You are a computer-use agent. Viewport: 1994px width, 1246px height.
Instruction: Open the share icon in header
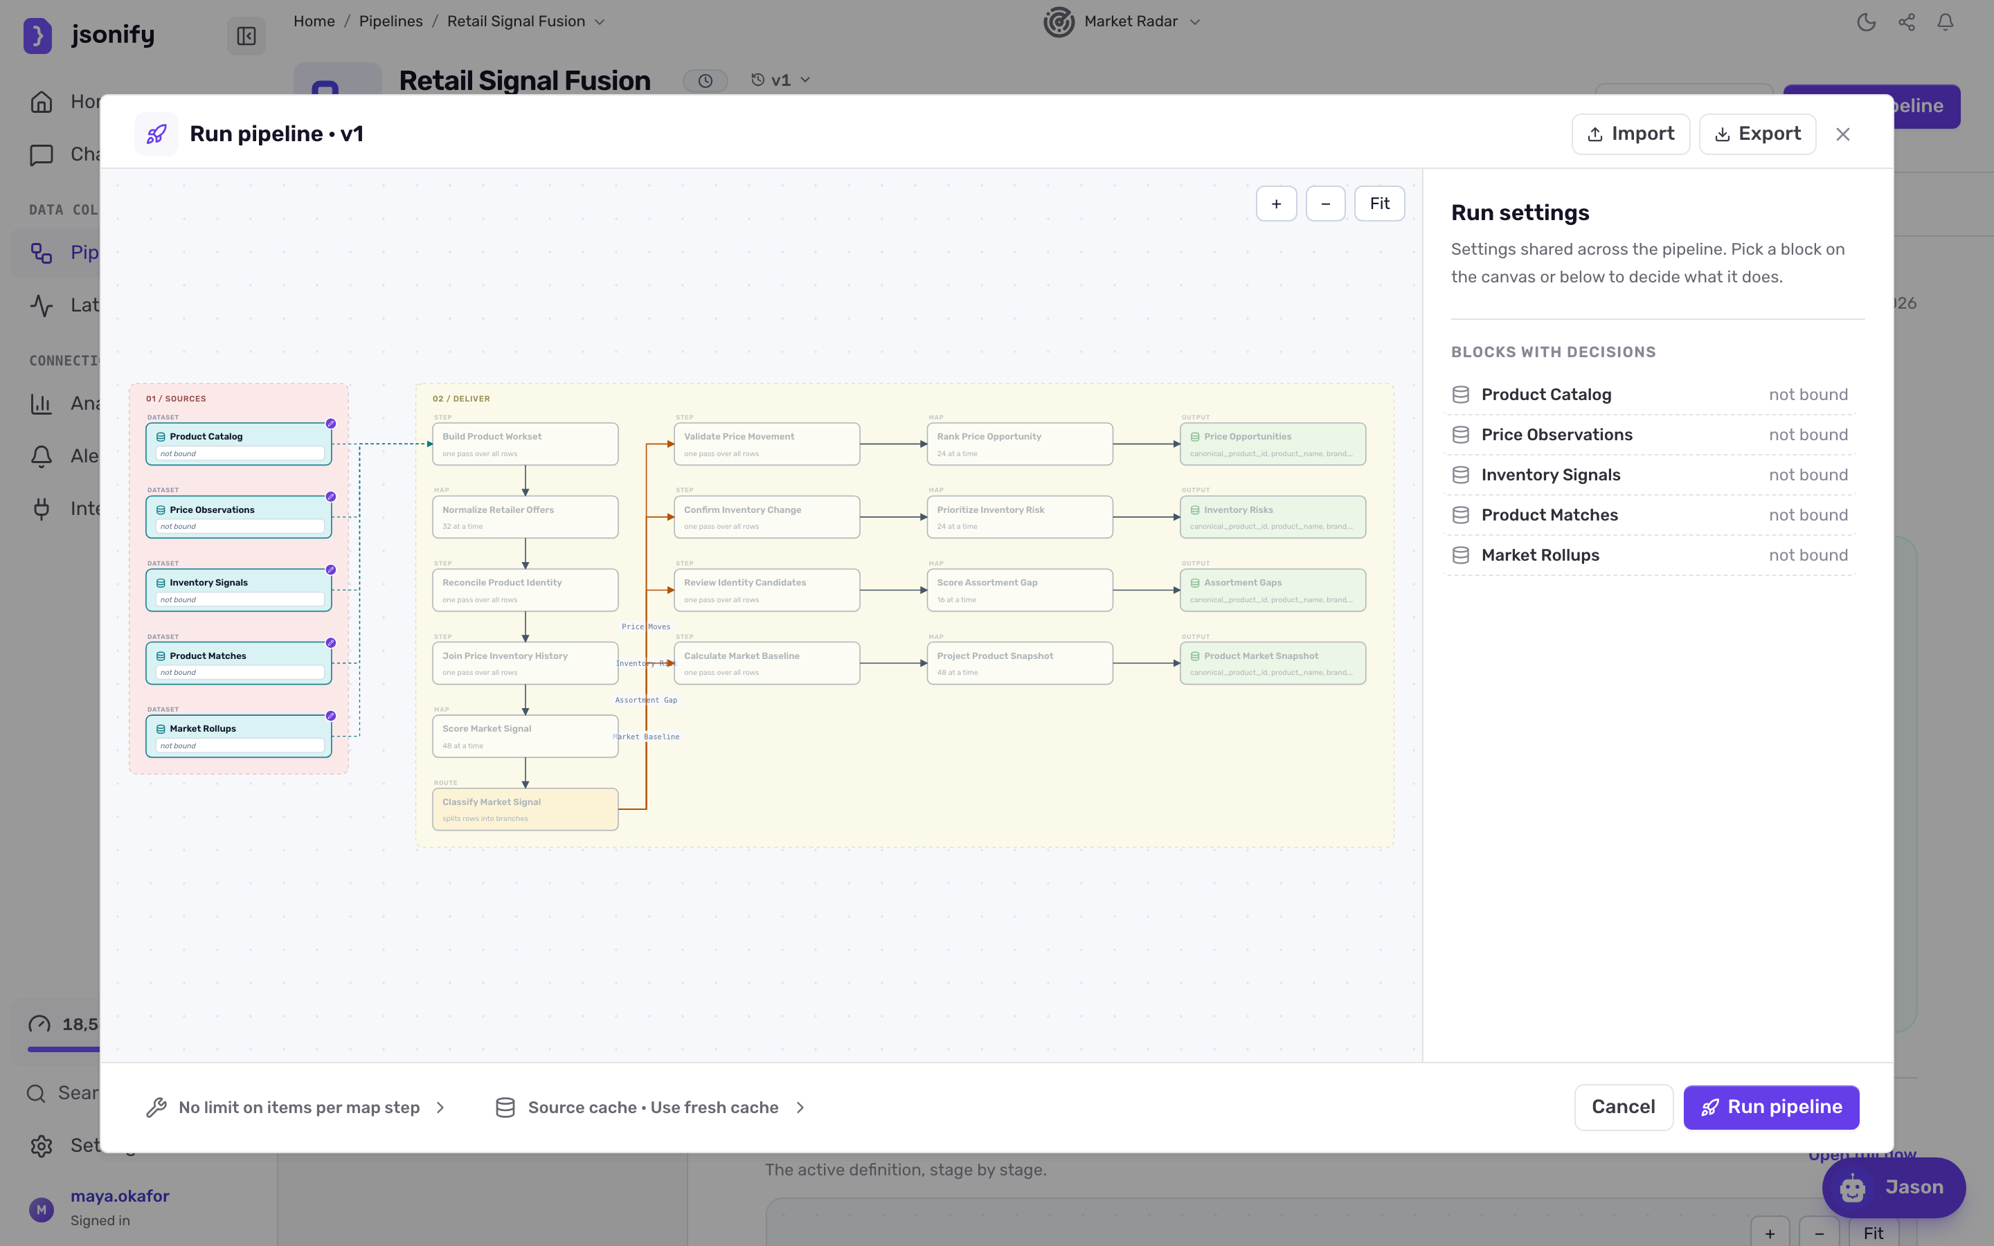1907,22
